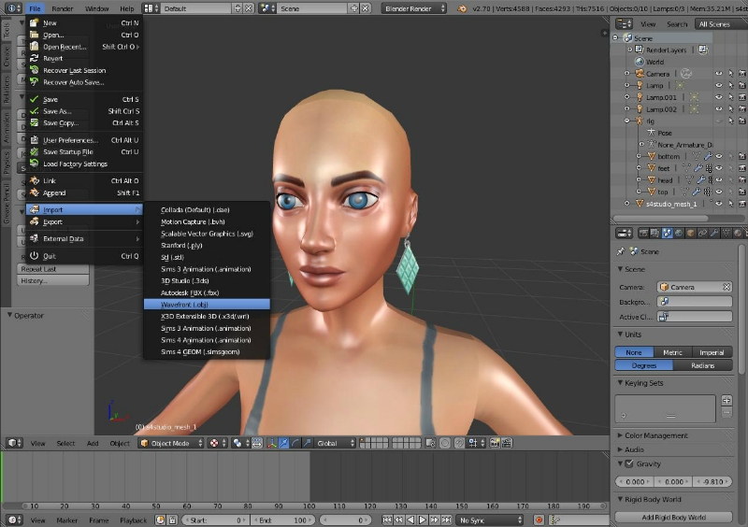Toggle visibility eye for Camera in outliner
This screenshot has height=527, width=748.
click(x=719, y=73)
